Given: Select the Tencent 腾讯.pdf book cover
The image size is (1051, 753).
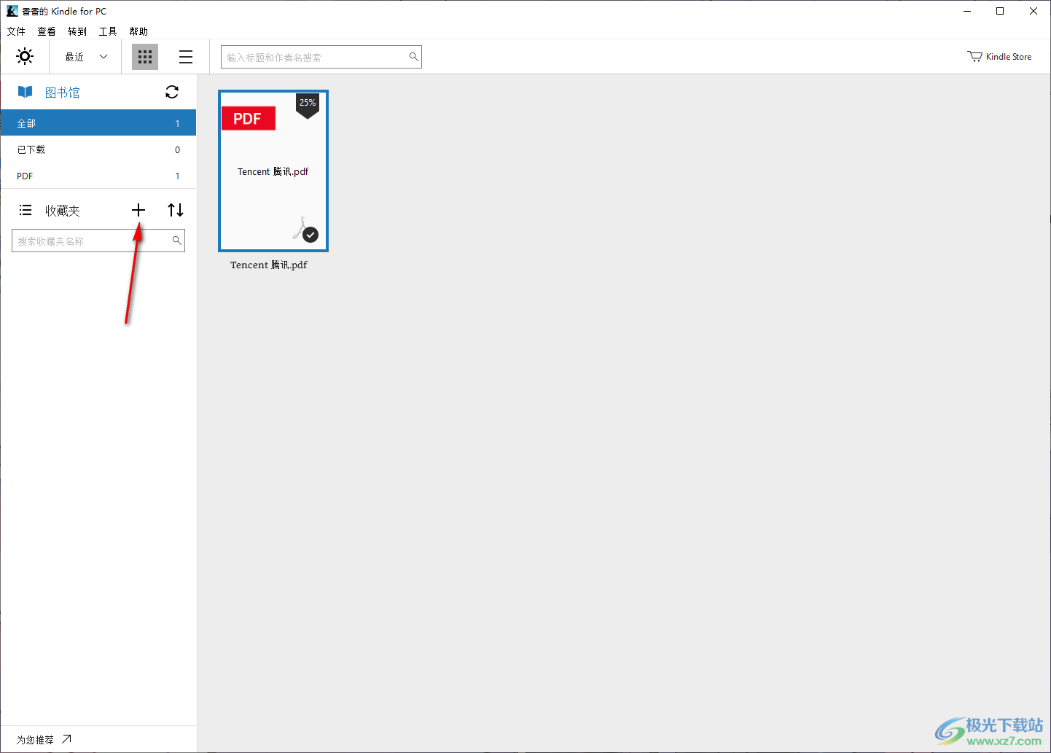Looking at the screenshot, I should coord(273,171).
